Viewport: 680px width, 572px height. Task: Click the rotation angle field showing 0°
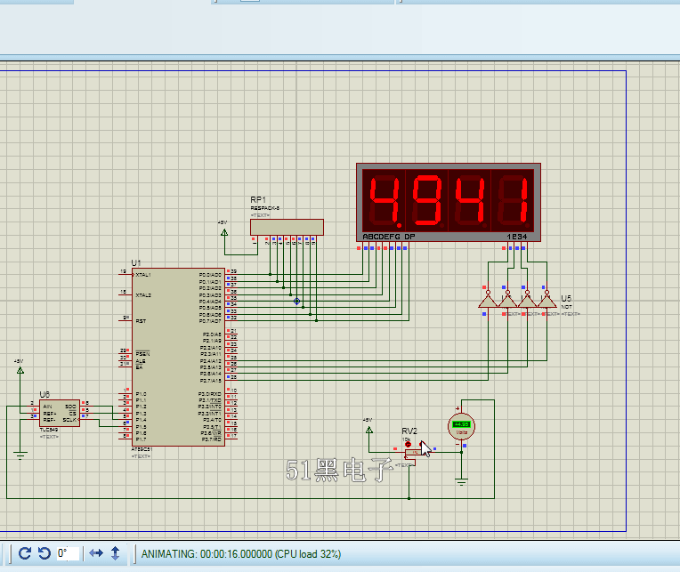68,553
